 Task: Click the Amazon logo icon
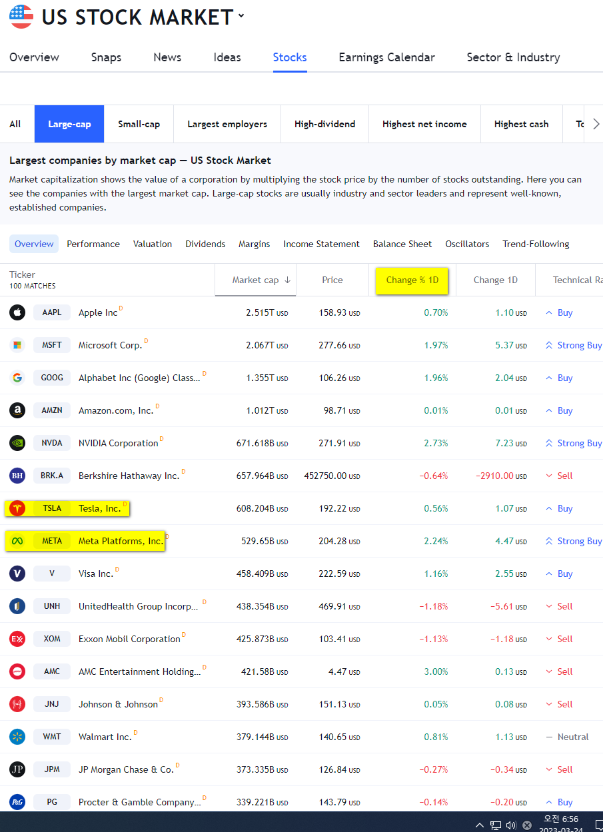click(17, 410)
